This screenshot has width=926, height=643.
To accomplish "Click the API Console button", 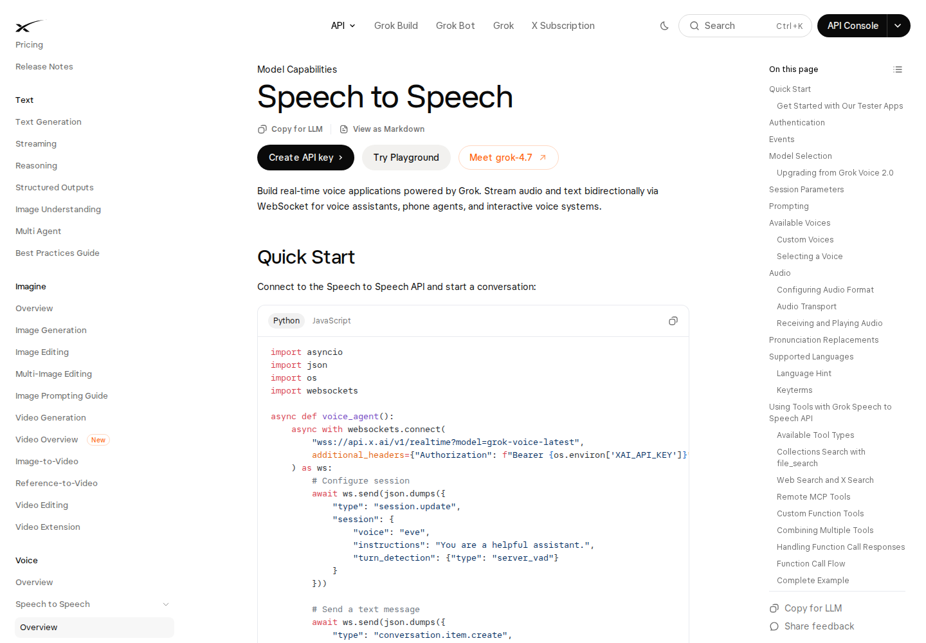I will (853, 26).
